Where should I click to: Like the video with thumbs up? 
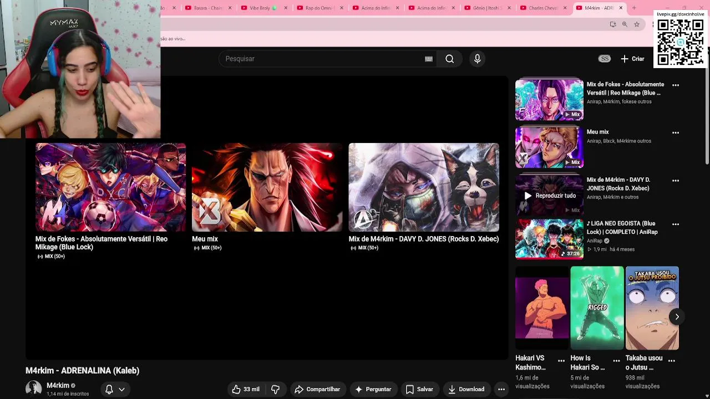tap(246, 389)
